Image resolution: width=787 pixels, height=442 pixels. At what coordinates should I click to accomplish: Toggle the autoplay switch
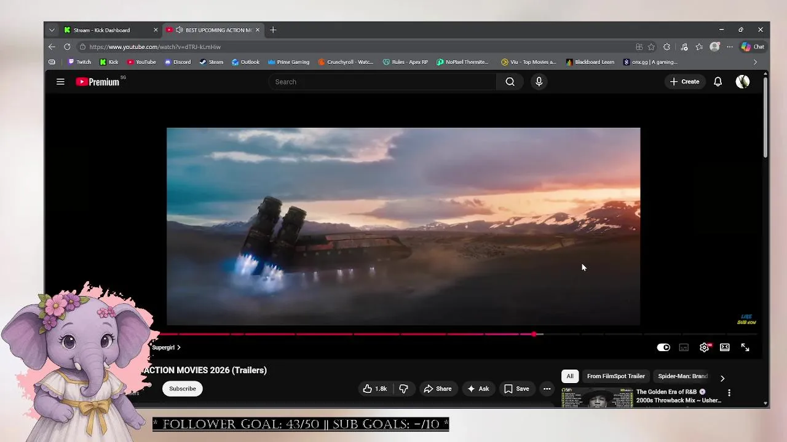[x=663, y=347]
